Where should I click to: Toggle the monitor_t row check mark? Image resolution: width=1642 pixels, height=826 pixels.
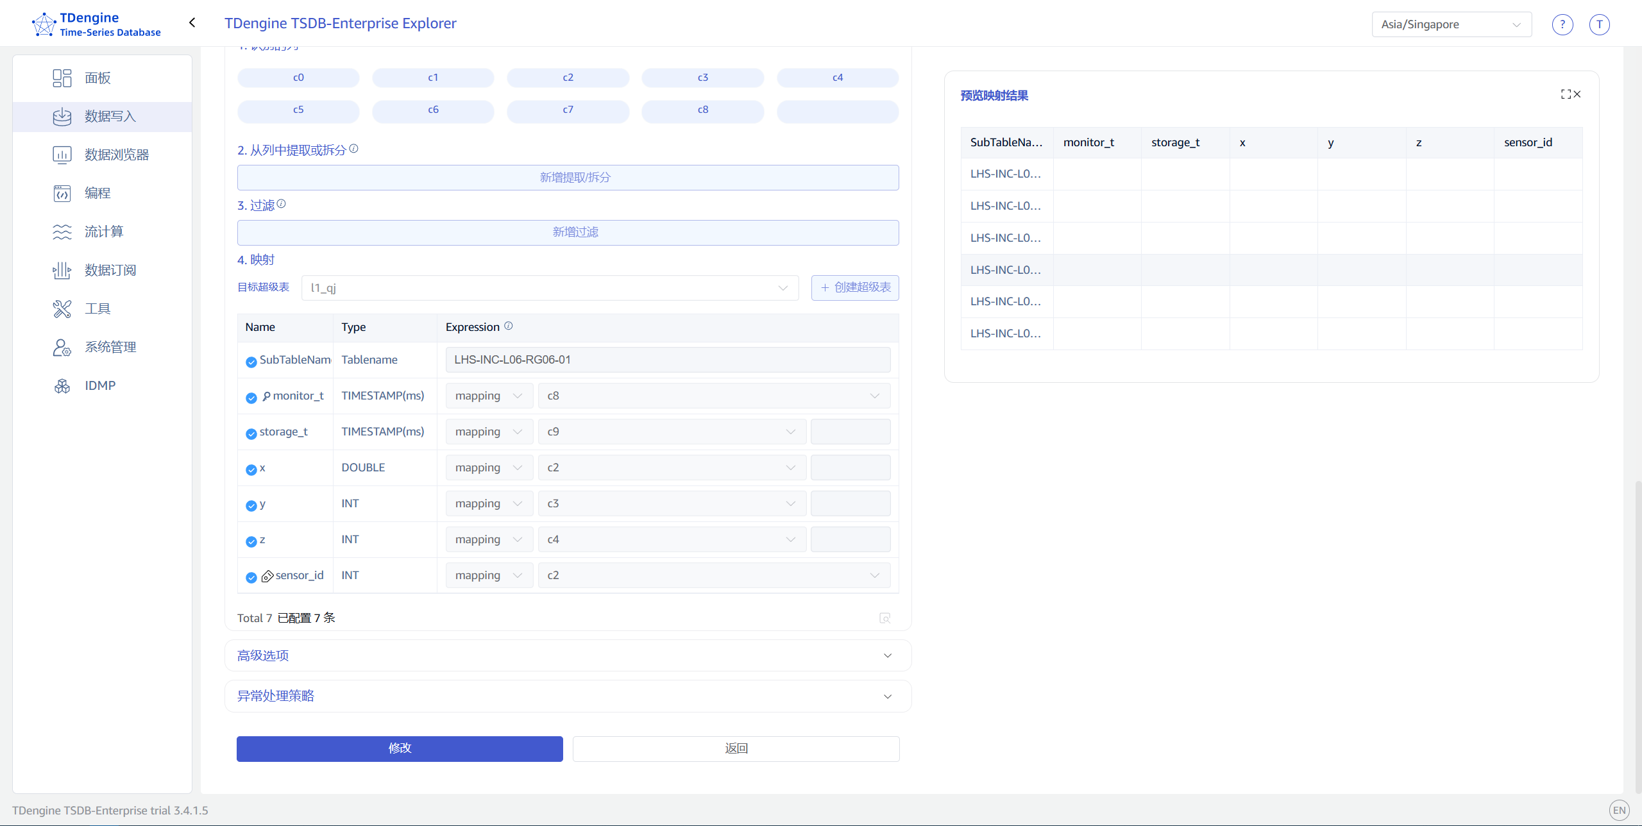(251, 398)
